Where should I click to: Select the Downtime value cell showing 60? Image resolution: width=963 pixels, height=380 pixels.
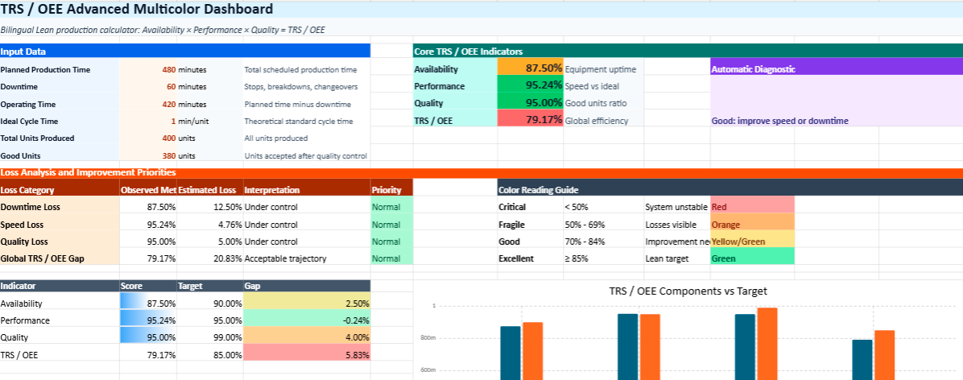tap(148, 87)
